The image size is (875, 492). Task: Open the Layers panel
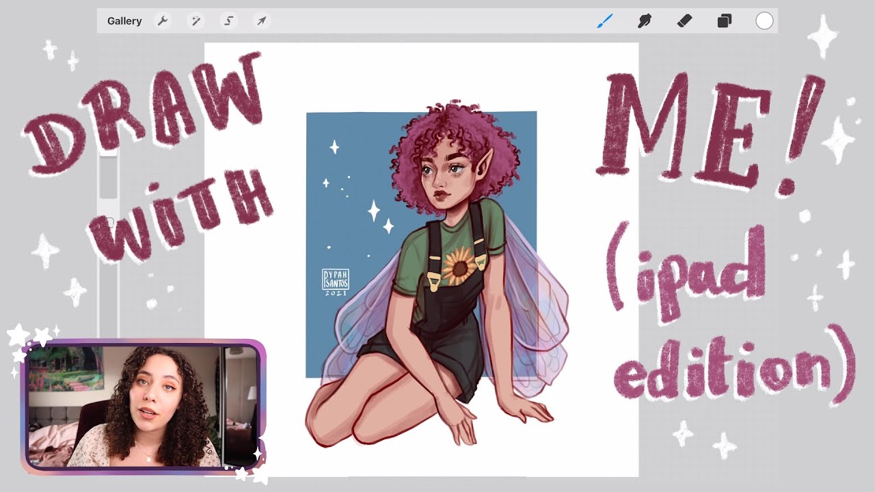725,21
